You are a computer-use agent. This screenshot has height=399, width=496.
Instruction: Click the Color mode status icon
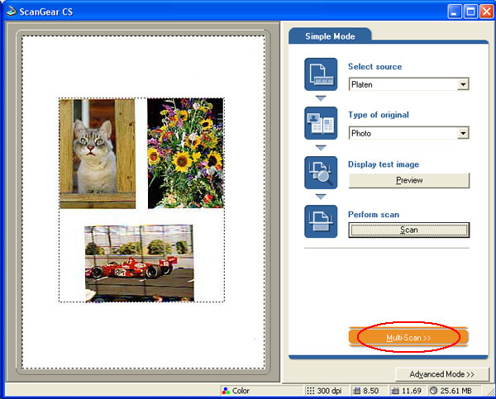(226, 391)
